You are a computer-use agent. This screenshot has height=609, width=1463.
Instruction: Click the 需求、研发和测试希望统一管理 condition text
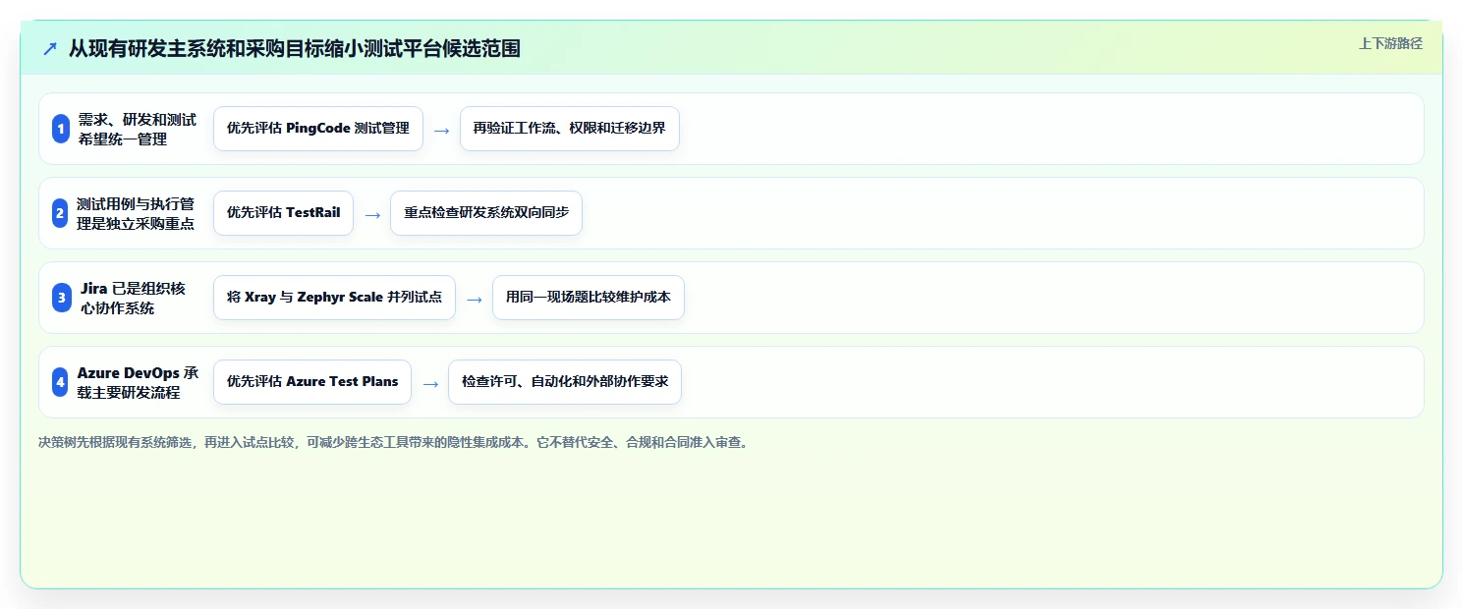(x=138, y=129)
